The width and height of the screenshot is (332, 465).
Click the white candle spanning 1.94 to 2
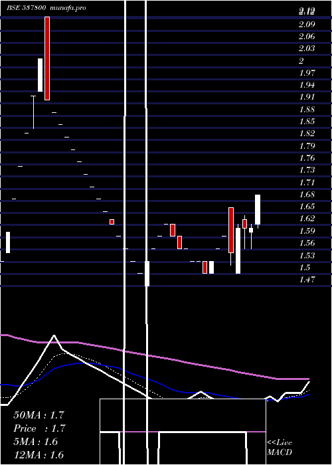click(40, 75)
